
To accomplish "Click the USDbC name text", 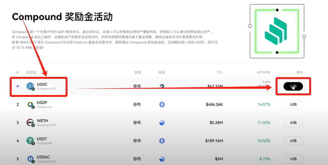I will [x=43, y=157].
